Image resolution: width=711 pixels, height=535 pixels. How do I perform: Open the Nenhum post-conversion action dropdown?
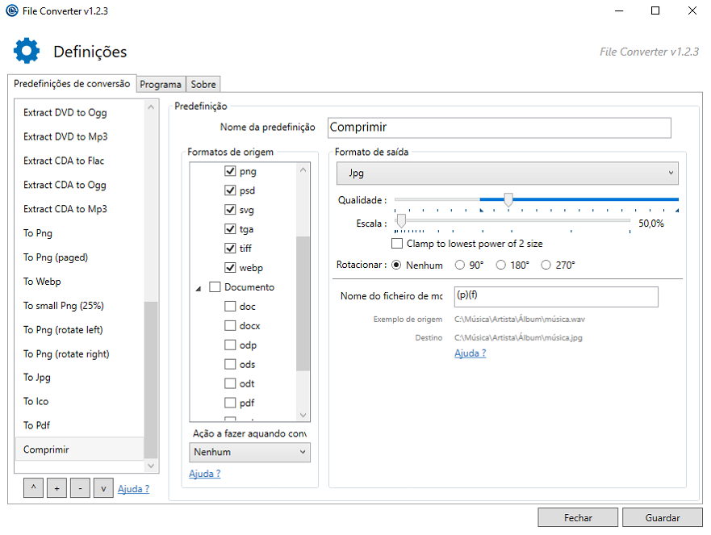point(249,452)
